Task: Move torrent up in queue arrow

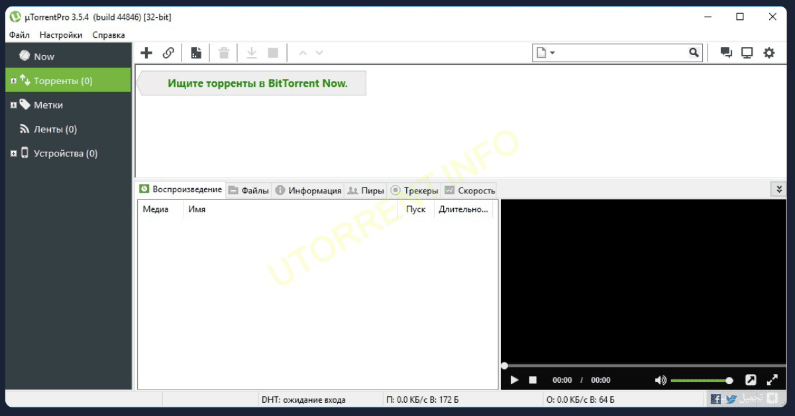Action: click(303, 53)
